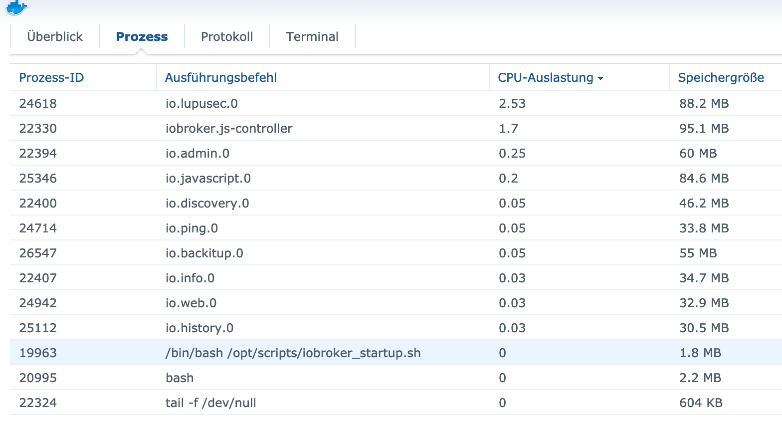
Task: Sort by CPU-Auslastung column header
Action: [x=579, y=77]
